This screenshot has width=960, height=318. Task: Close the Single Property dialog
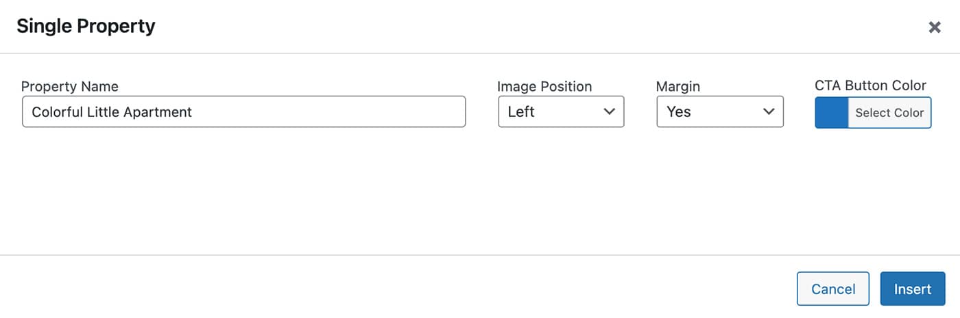click(934, 27)
